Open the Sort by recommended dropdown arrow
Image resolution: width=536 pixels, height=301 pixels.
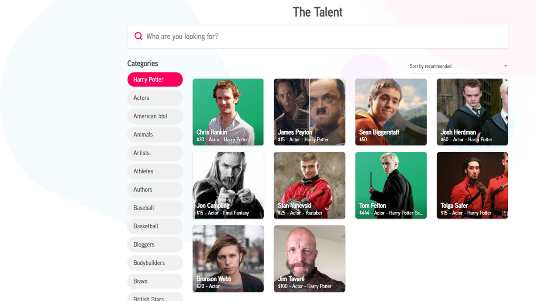coord(506,66)
